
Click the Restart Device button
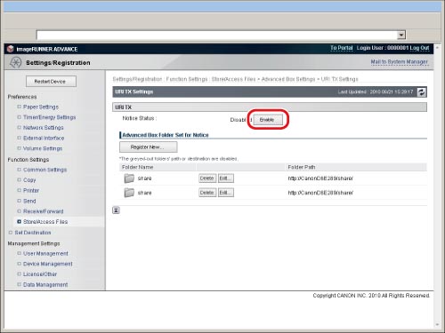51,82
